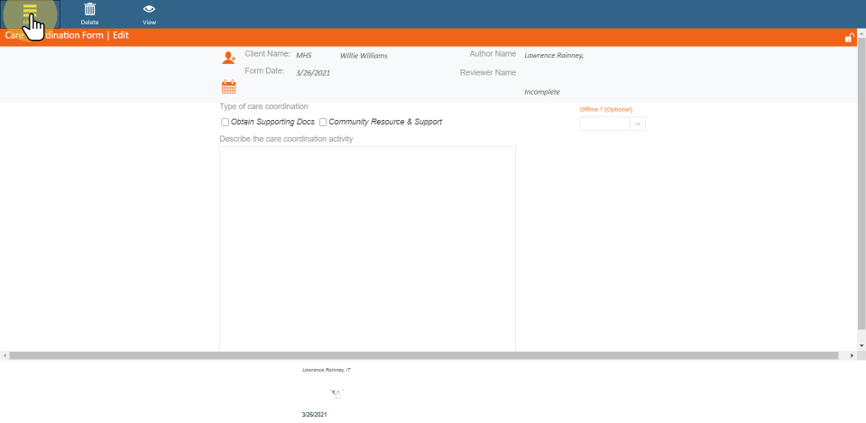Check the Obtain Supporting Docs checkbox
Image resolution: width=866 pixels, height=423 pixels.
226,122
